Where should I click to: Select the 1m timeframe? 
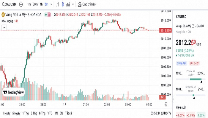pyautogui.click(x=29, y=4)
